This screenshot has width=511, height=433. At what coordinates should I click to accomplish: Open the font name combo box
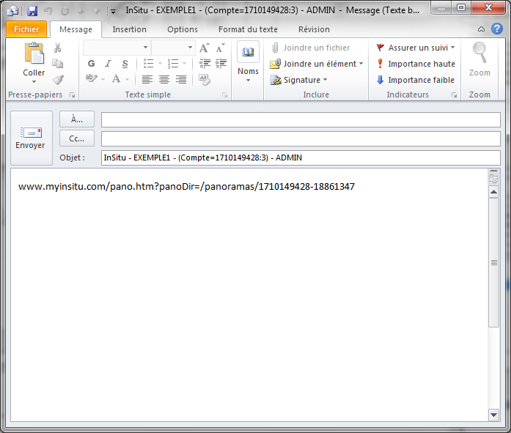pyautogui.click(x=116, y=48)
